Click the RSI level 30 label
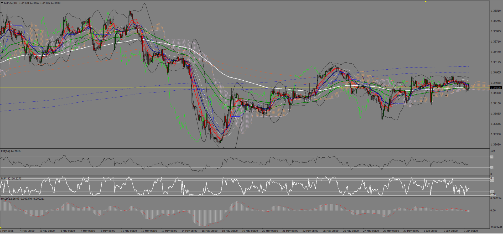This screenshot has height=234, width=503. pyautogui.click(x=492, y=168)
